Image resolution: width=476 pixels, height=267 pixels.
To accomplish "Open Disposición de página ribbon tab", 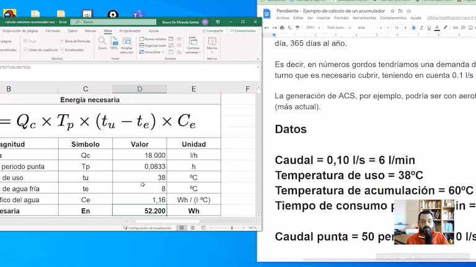I will (20, 31).
